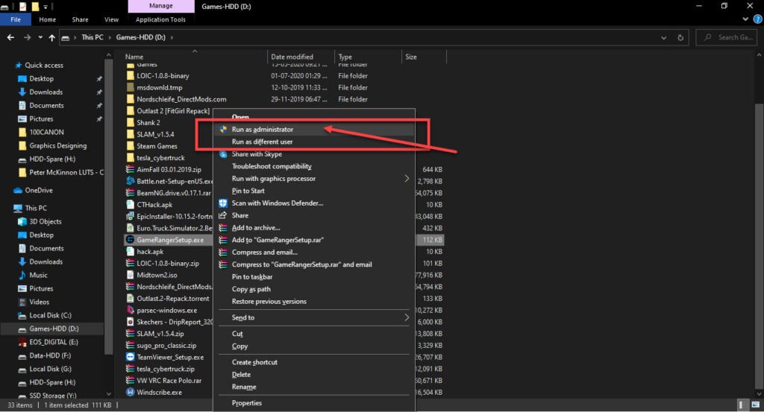Screen dimensions: 764x412
Task: Select the GameRangerSetup.exe file icon
Action: coord(130,240)
